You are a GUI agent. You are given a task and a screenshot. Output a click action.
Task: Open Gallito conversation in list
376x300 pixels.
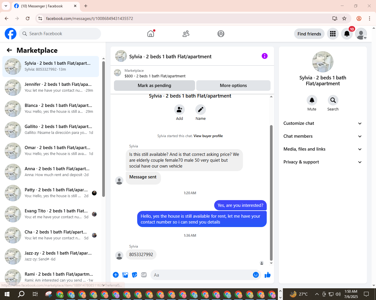click(51, 130)
